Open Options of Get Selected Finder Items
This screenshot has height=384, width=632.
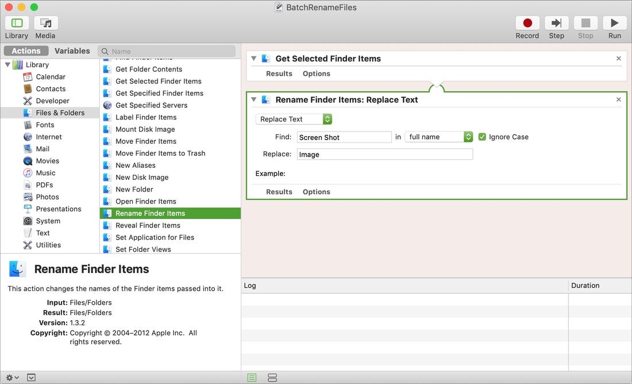click(x=317, y=74)
